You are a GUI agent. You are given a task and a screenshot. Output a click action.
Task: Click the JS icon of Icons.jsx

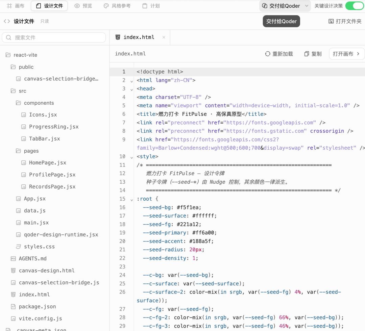point(24,115)
